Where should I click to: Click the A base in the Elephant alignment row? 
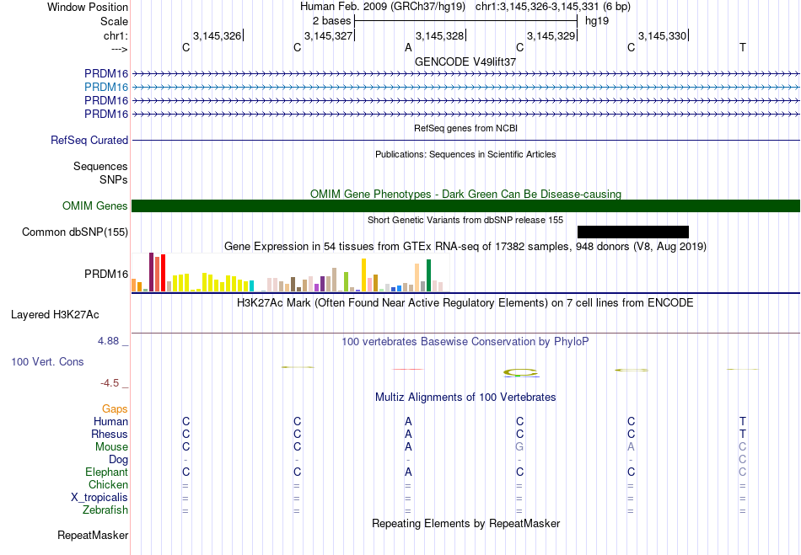click(408, 472)
